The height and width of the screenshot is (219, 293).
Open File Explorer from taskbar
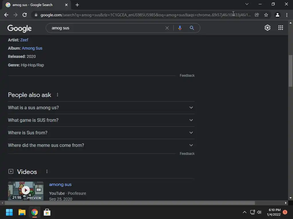pyautogui.click(x=22, y=212)
